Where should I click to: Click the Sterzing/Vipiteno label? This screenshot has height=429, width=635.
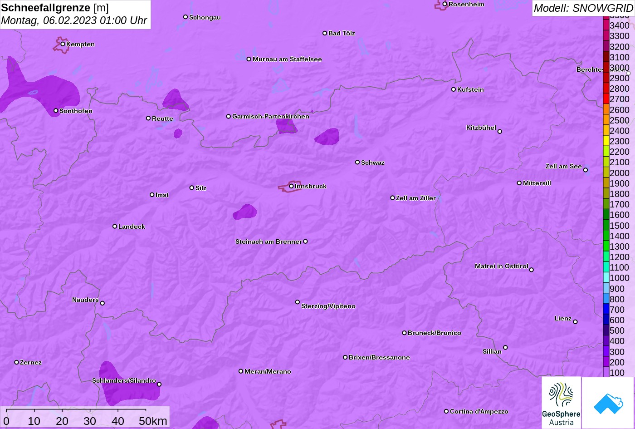[328, 306]
